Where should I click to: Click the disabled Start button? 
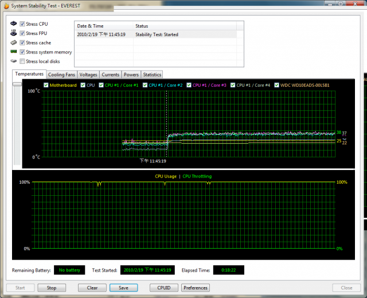(x=20, y=288)
